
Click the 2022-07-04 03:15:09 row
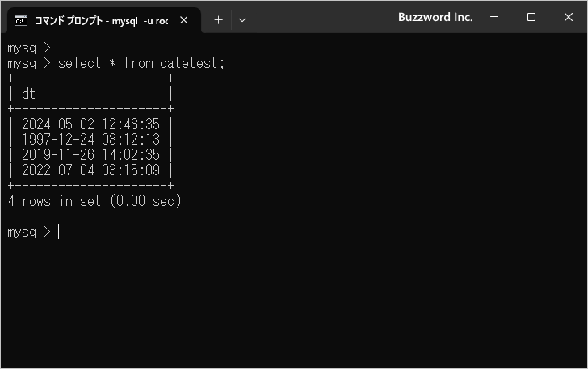coord(90,170)
